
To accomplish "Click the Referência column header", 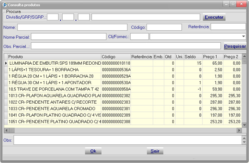I will pos(142,57).
